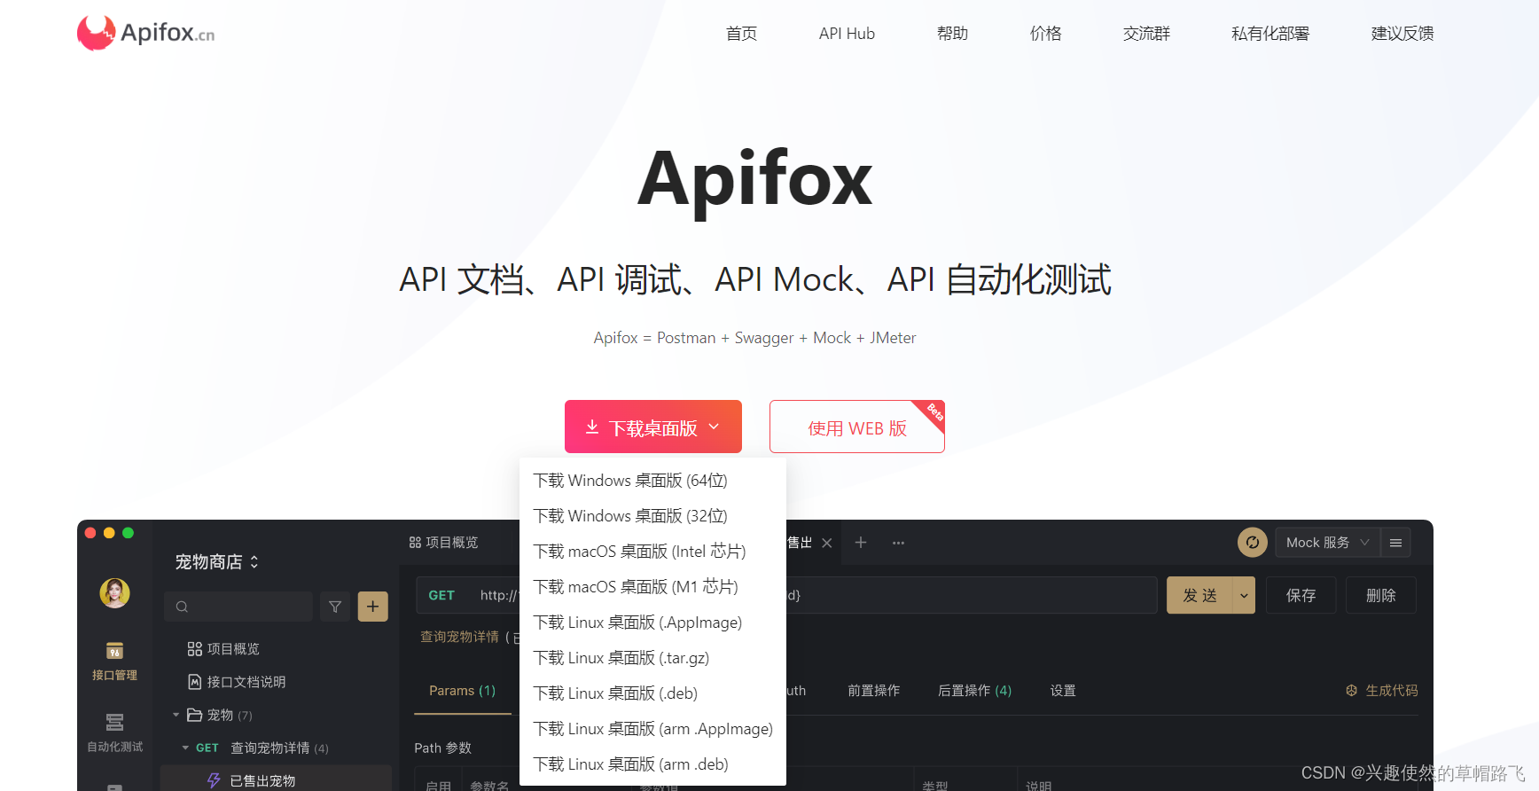Close the 售出 tab
Viewport: 1539px width, 791px height.
(x=826, y=543)
